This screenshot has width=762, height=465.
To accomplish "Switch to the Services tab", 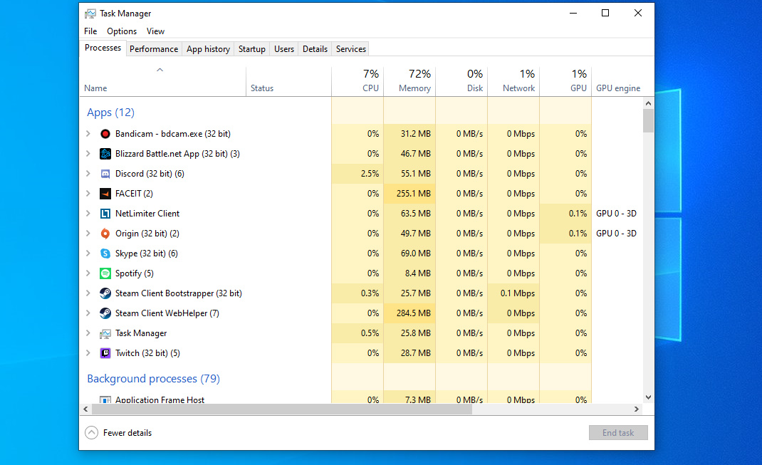I will [x=351, y=49].
